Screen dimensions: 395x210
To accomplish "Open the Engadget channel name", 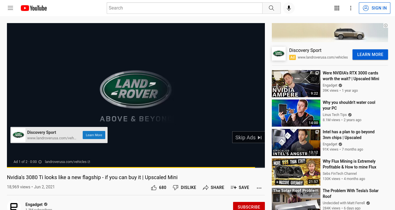I will click(34, 205).
